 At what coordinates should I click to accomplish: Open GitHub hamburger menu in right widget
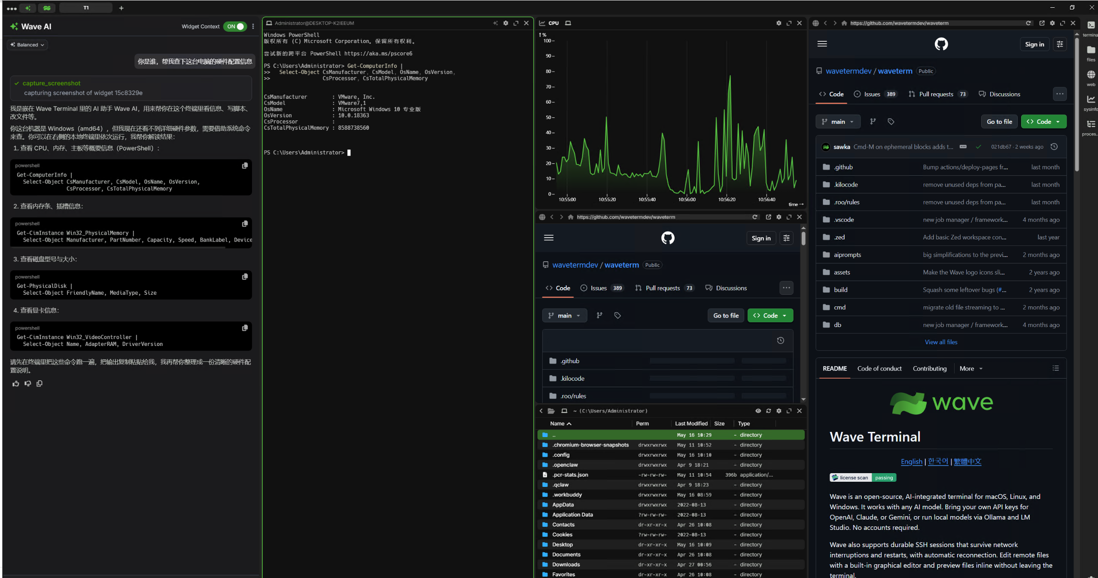click(x=822, y=44)
